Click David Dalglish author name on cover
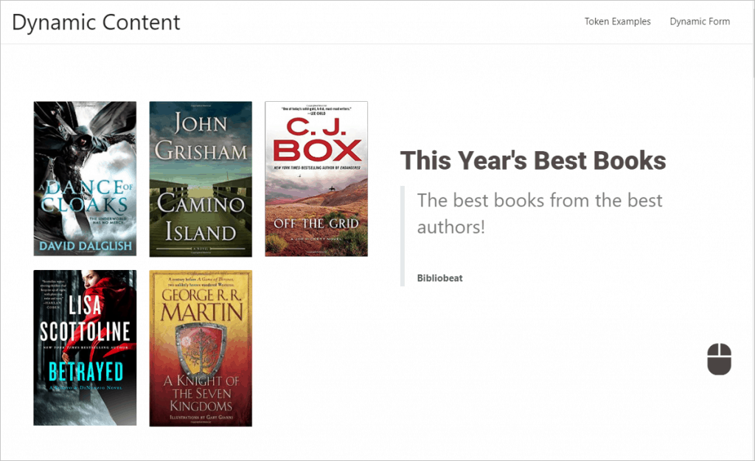Image resolution: width=755 pixels, height=461 pixels. click(86, 246)
